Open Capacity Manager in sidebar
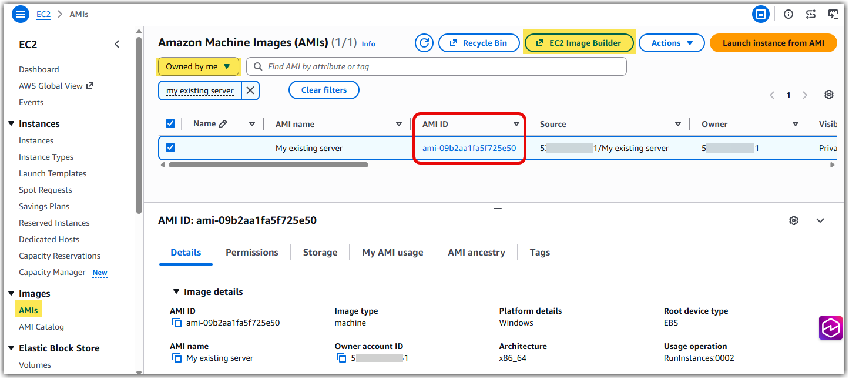This screenshot has height=379, width=849. click(x=52, y=272)
